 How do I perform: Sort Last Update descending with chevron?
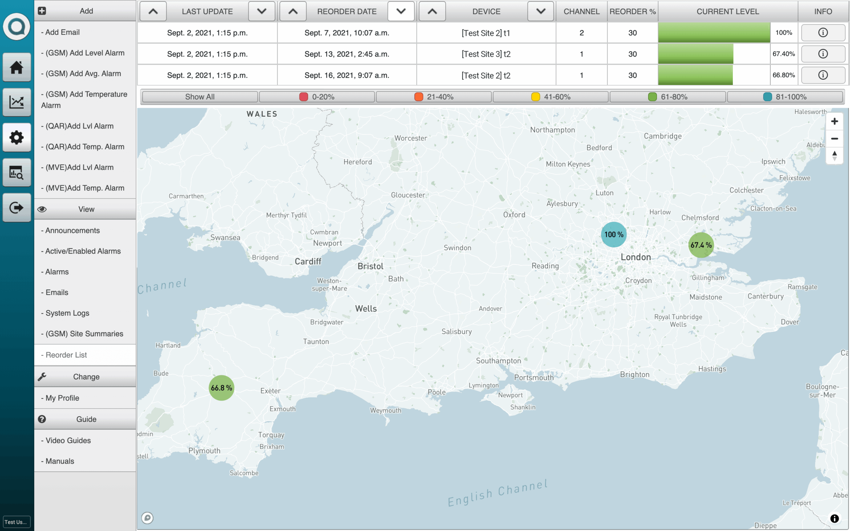(x=261, y=11)
